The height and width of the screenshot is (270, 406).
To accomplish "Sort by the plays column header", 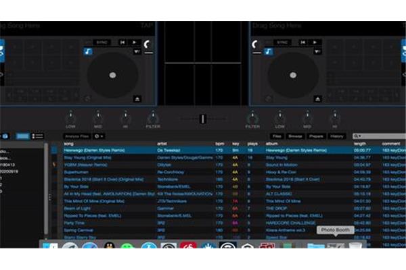I will (252, 144).
